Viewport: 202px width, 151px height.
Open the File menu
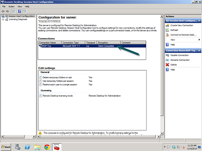point(4,6)
